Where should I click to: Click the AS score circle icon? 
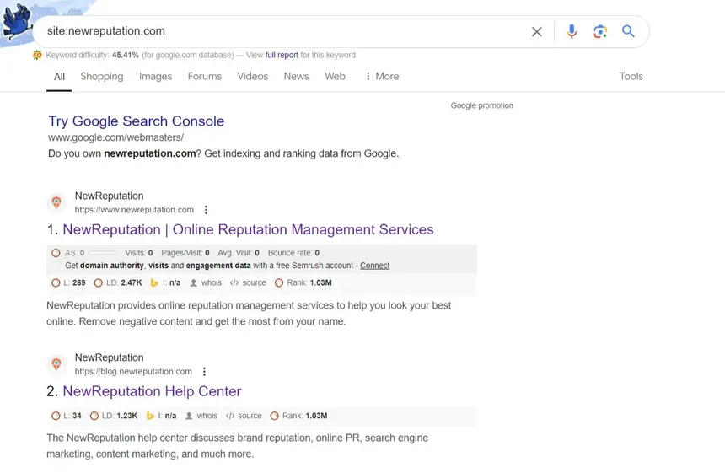click(56, 253)
